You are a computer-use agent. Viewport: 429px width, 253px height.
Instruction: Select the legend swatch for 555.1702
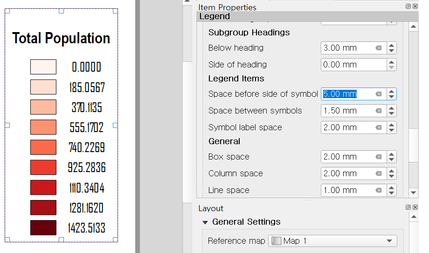pos(43,127)
